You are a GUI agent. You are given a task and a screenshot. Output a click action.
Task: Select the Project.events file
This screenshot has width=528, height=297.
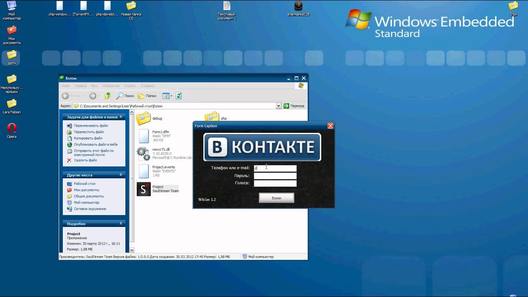click(x=157, y=171)
